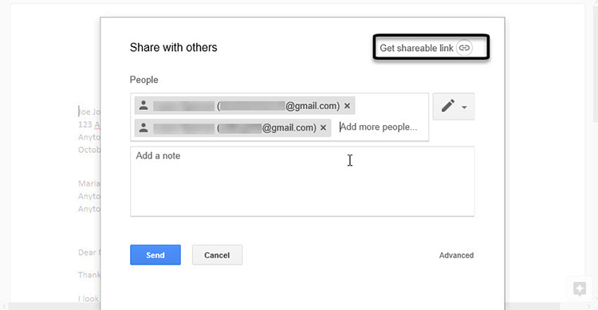Remove the top-row gmail recipient chip
598x310 pixels.
347,106
